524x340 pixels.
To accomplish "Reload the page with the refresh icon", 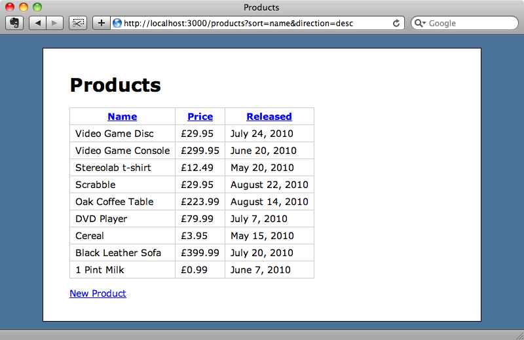I will click(396, 23).
